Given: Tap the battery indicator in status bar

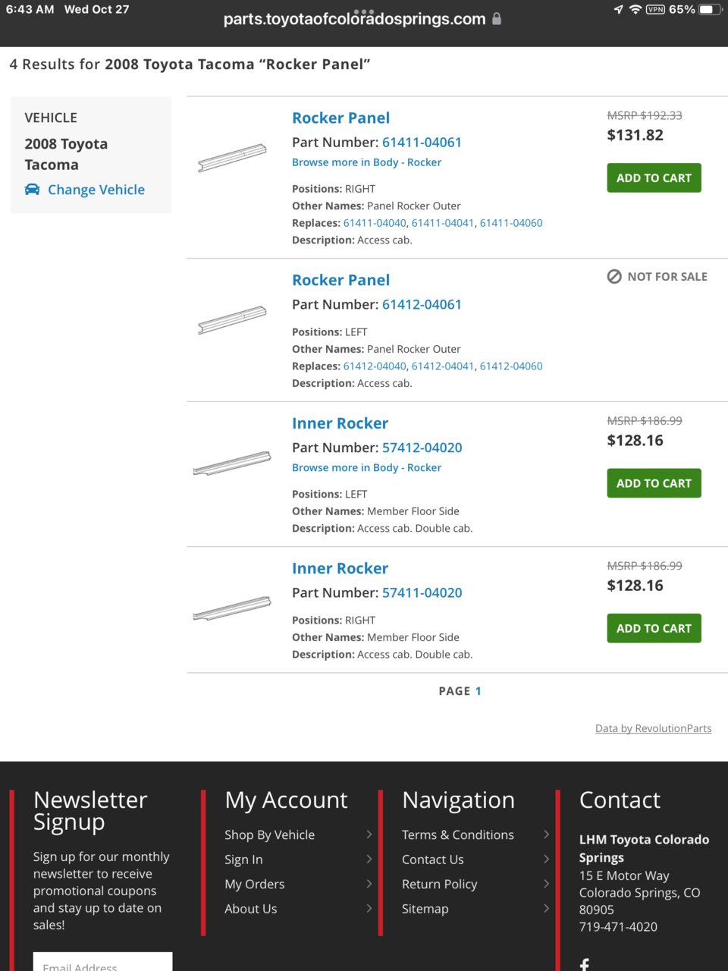Looking at the screenshot, I should point(709,10).
